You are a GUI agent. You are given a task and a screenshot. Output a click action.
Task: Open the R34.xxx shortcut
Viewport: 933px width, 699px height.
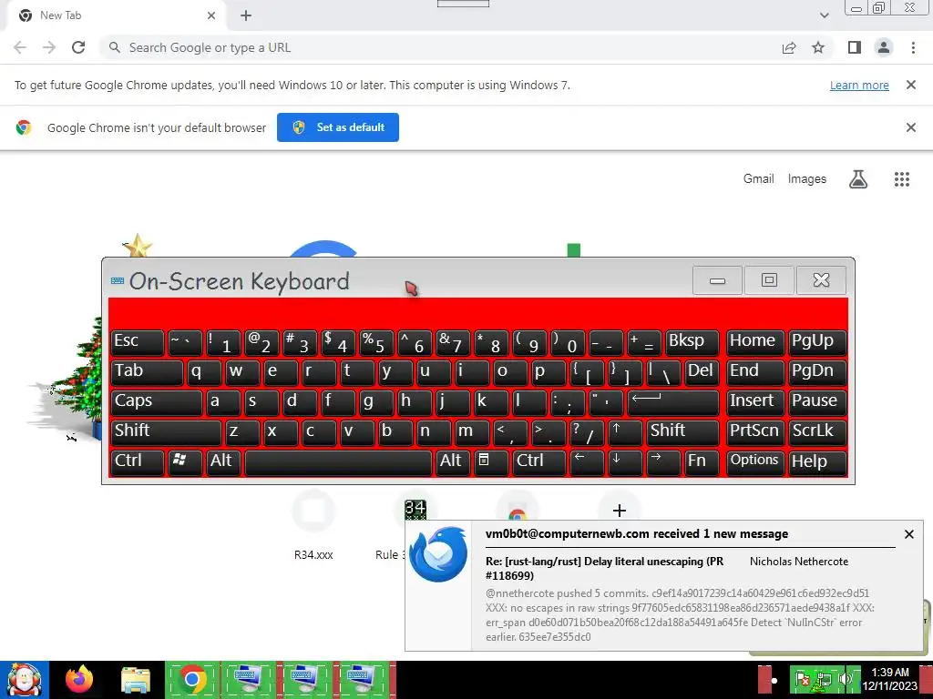pos(313,526)
